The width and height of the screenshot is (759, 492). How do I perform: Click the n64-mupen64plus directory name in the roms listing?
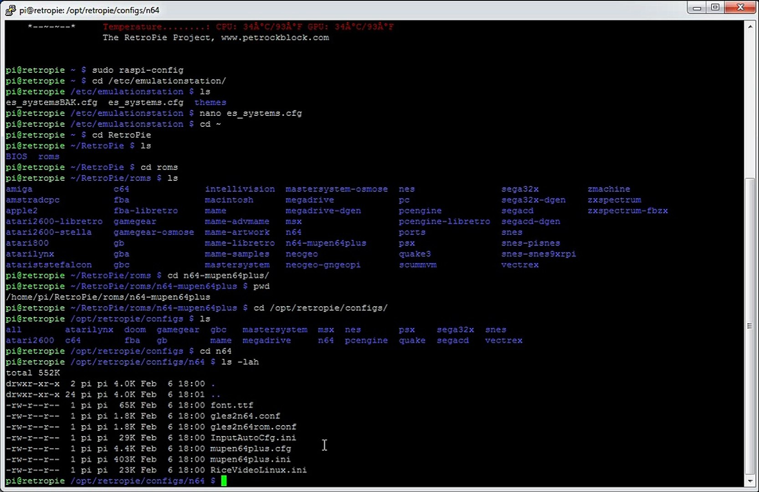coord(326,243)
